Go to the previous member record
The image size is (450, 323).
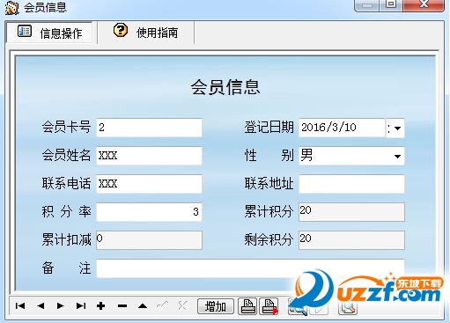[x=41, y=306]
